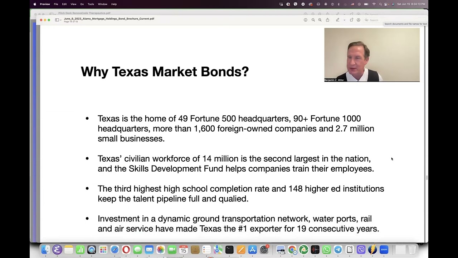Open the Apple menu
The width and height of the screenshot is (458, 258).
pos(35,4)
